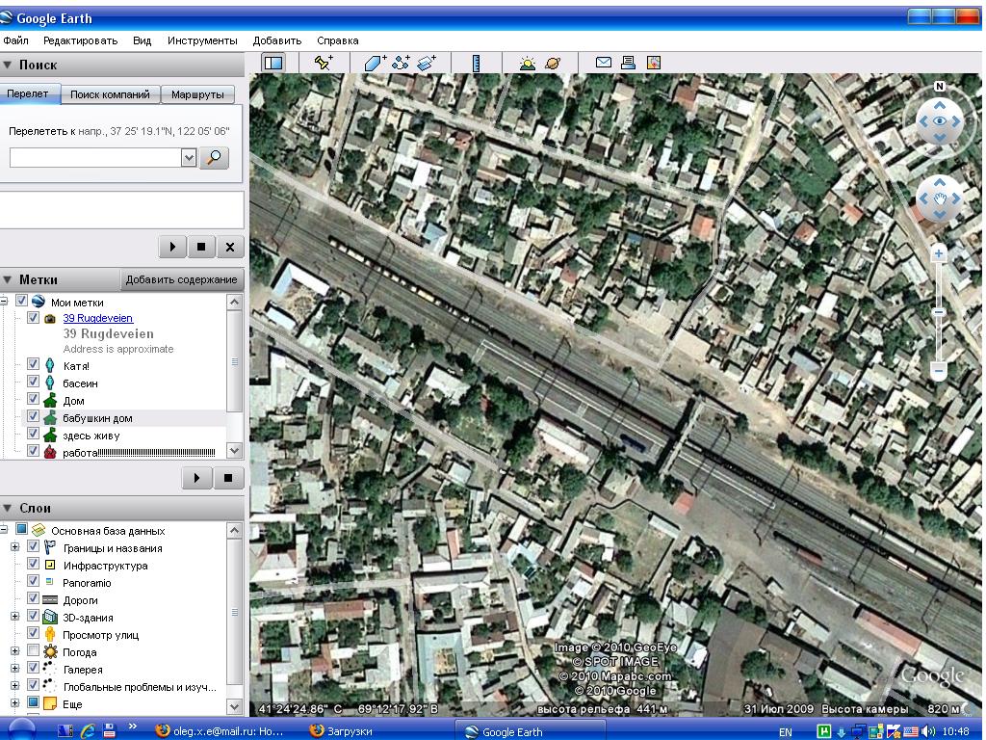Collapse the Слои panel

tap(8, 508)
